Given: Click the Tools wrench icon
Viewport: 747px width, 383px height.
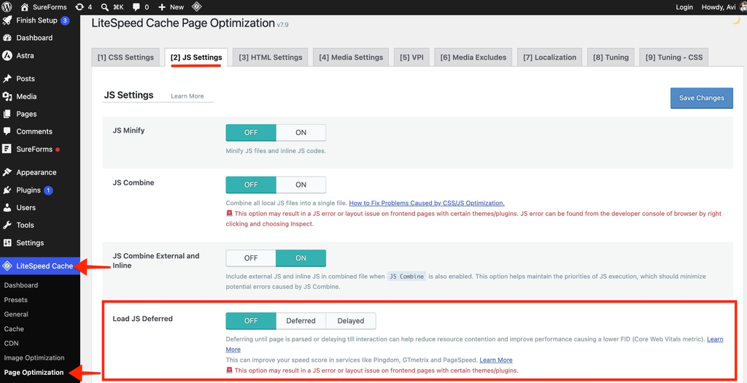Looking at the screenshot, I should click(7, 225).
